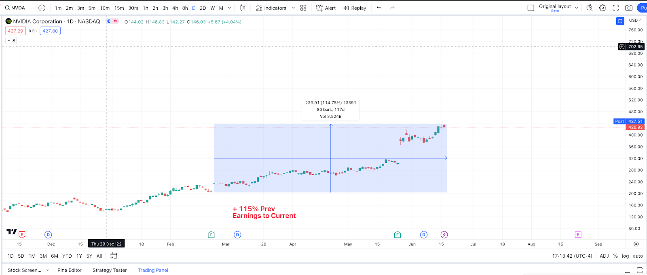Open go-to-date calendar icon
This screenshot has width=647, height=275.
click(114, 256)
